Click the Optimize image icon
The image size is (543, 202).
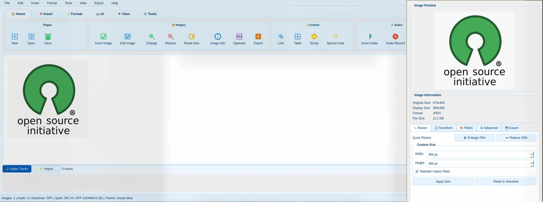click(x=239, y=37)
